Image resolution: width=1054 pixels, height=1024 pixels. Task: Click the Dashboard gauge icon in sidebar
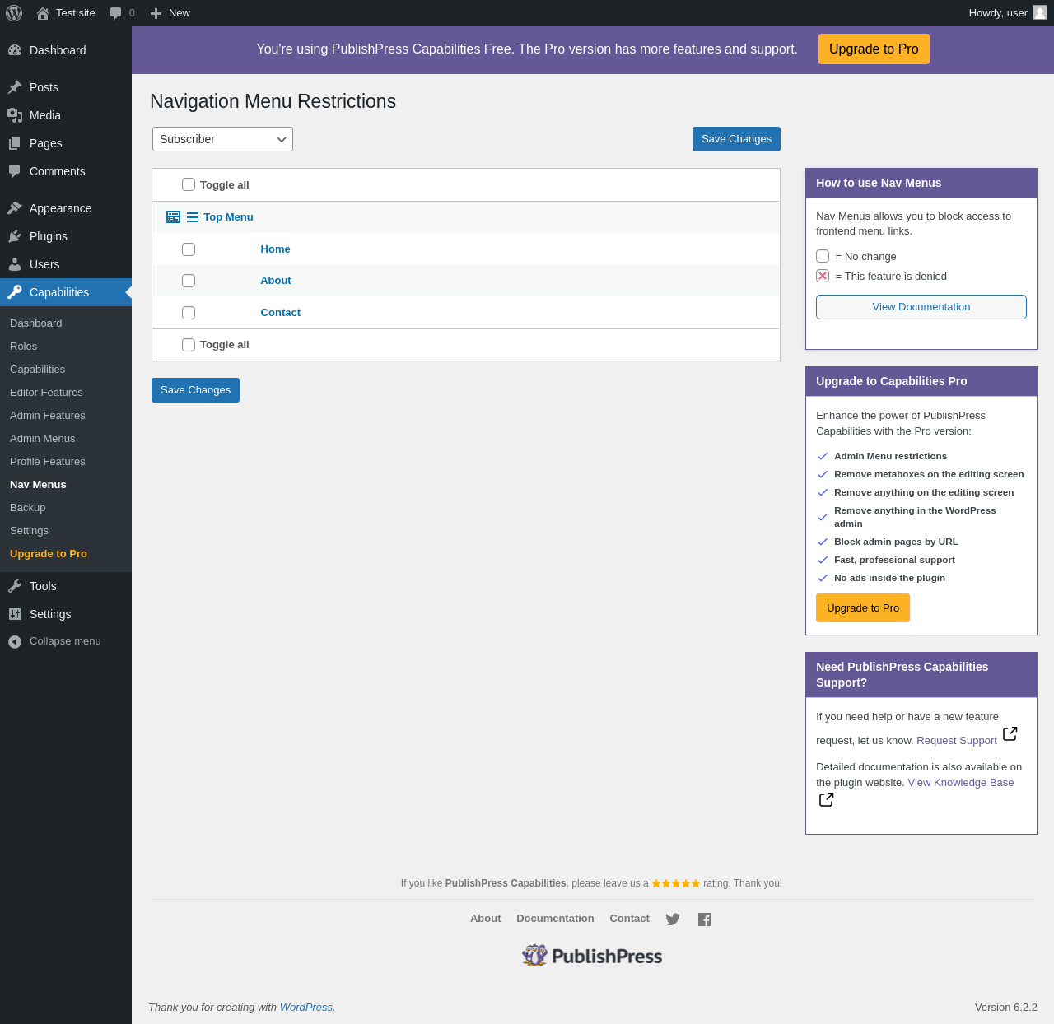pos(15,50)
